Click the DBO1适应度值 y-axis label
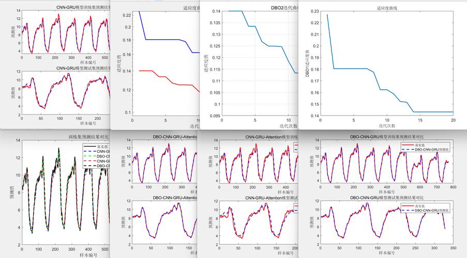The height and width of the screenshot is (258, 467). click(307, 63)
